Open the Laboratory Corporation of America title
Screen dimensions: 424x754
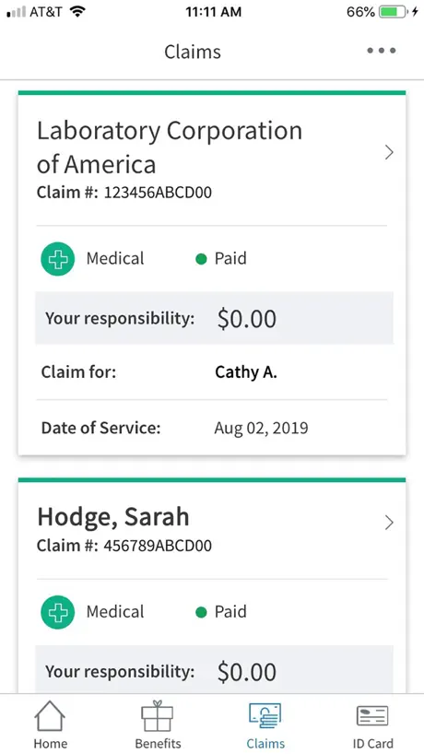coord(170,147)
